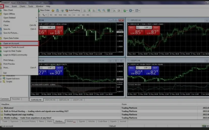The width and height of the screenshot is (209, 130).
Task: Select the H4 timeframe button
Action: (74, 15)
